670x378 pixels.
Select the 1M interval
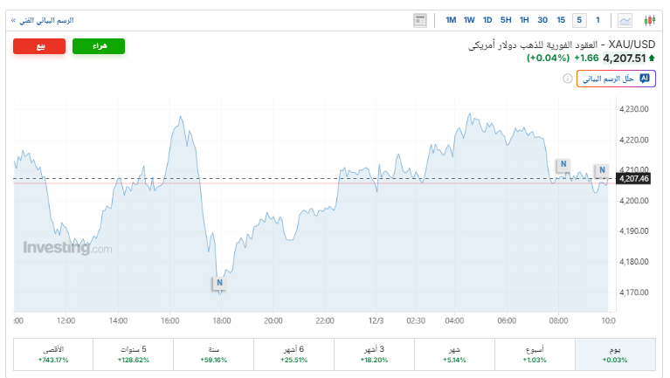click(x=451, y=20)
